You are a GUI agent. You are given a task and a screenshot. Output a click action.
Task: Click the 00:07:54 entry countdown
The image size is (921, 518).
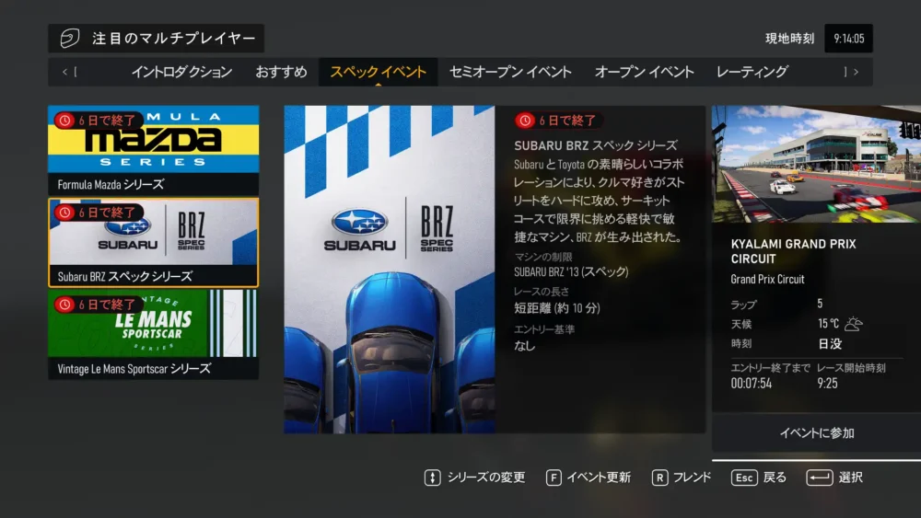pyautogui.click(x=752, y=383)
